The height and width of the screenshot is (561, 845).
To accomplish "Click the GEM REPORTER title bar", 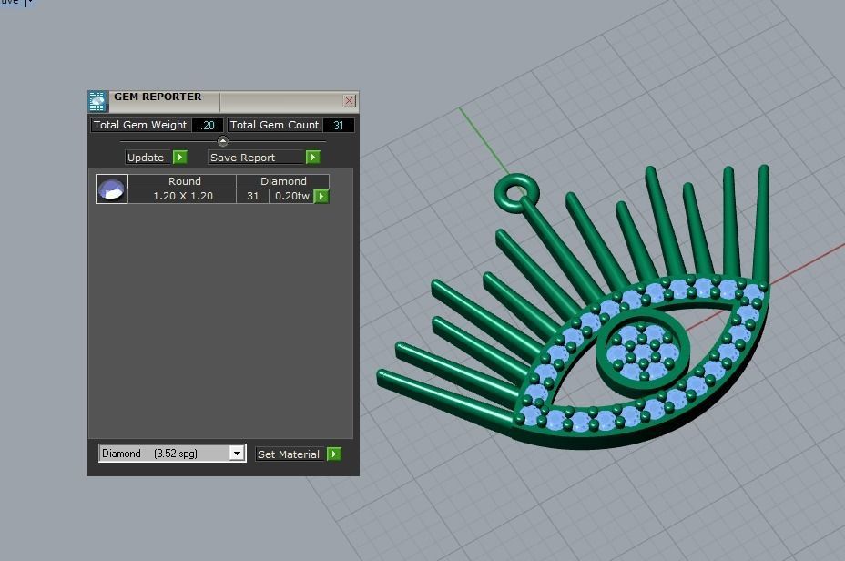I will tap(223, 101).
